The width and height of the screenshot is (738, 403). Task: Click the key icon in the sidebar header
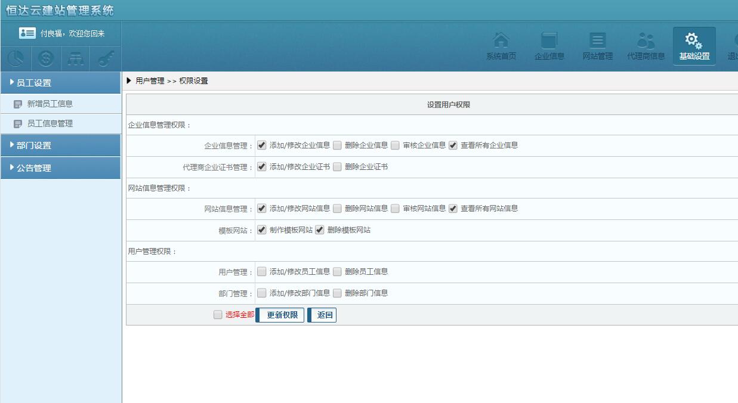click(106, 58)
